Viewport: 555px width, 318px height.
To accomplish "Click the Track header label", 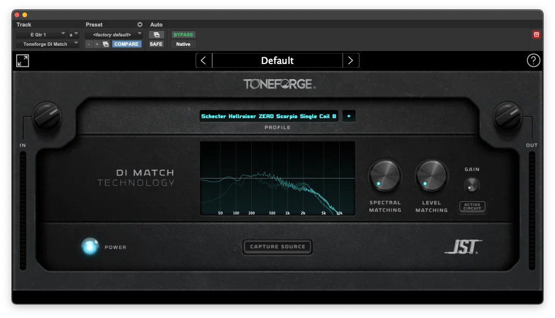I will [x=24, y=24].
